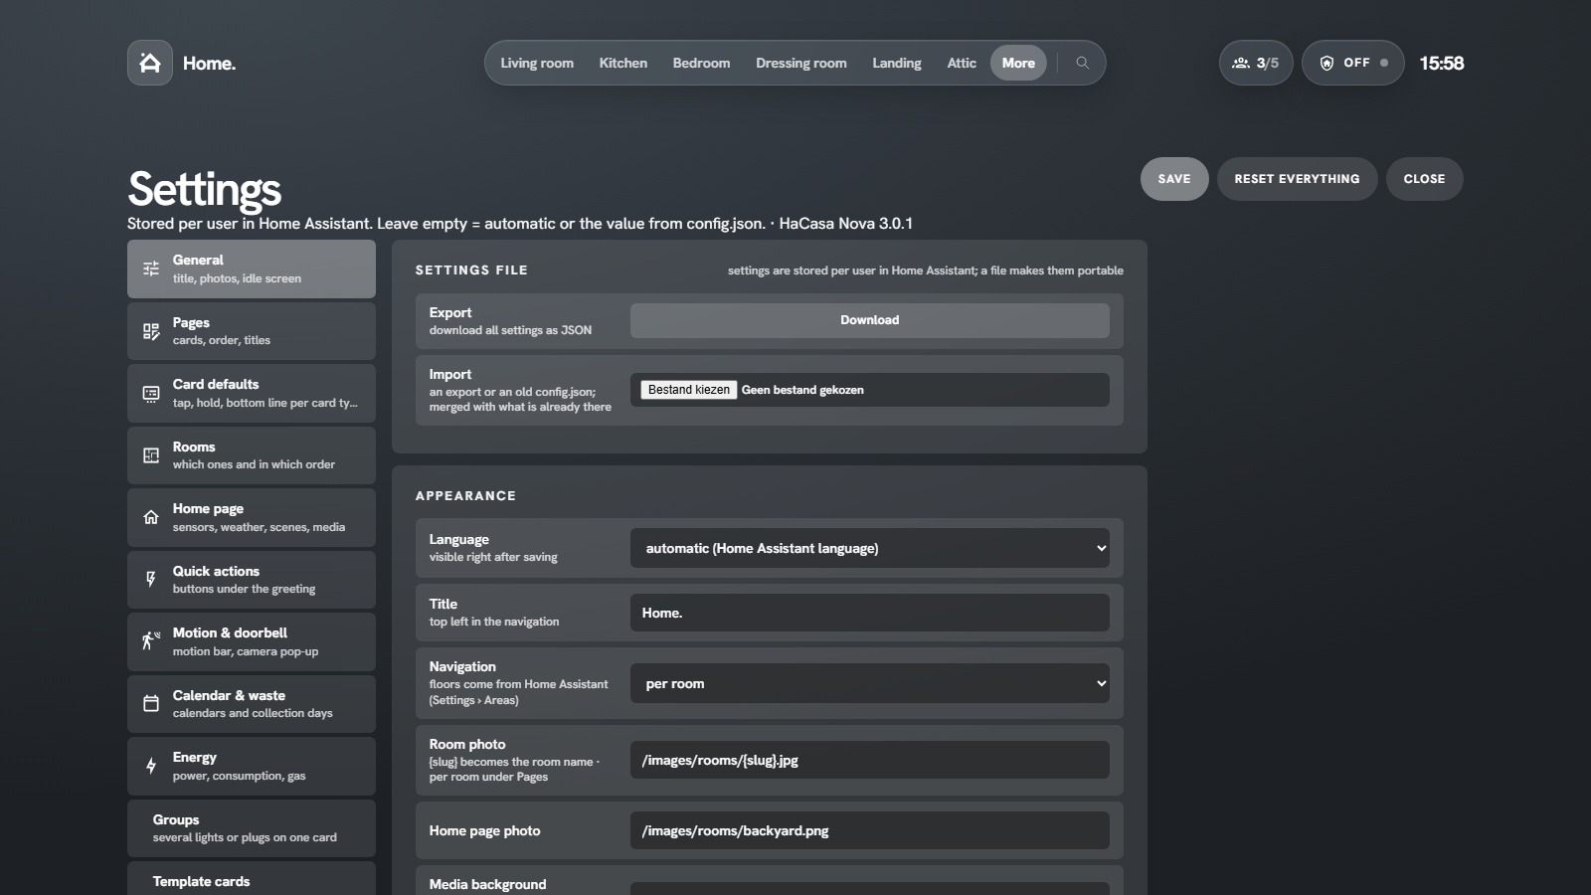Select the Attic navigation tab
Image resolution: width=1591 pixels, height=895 pixels.
[962, 63]
